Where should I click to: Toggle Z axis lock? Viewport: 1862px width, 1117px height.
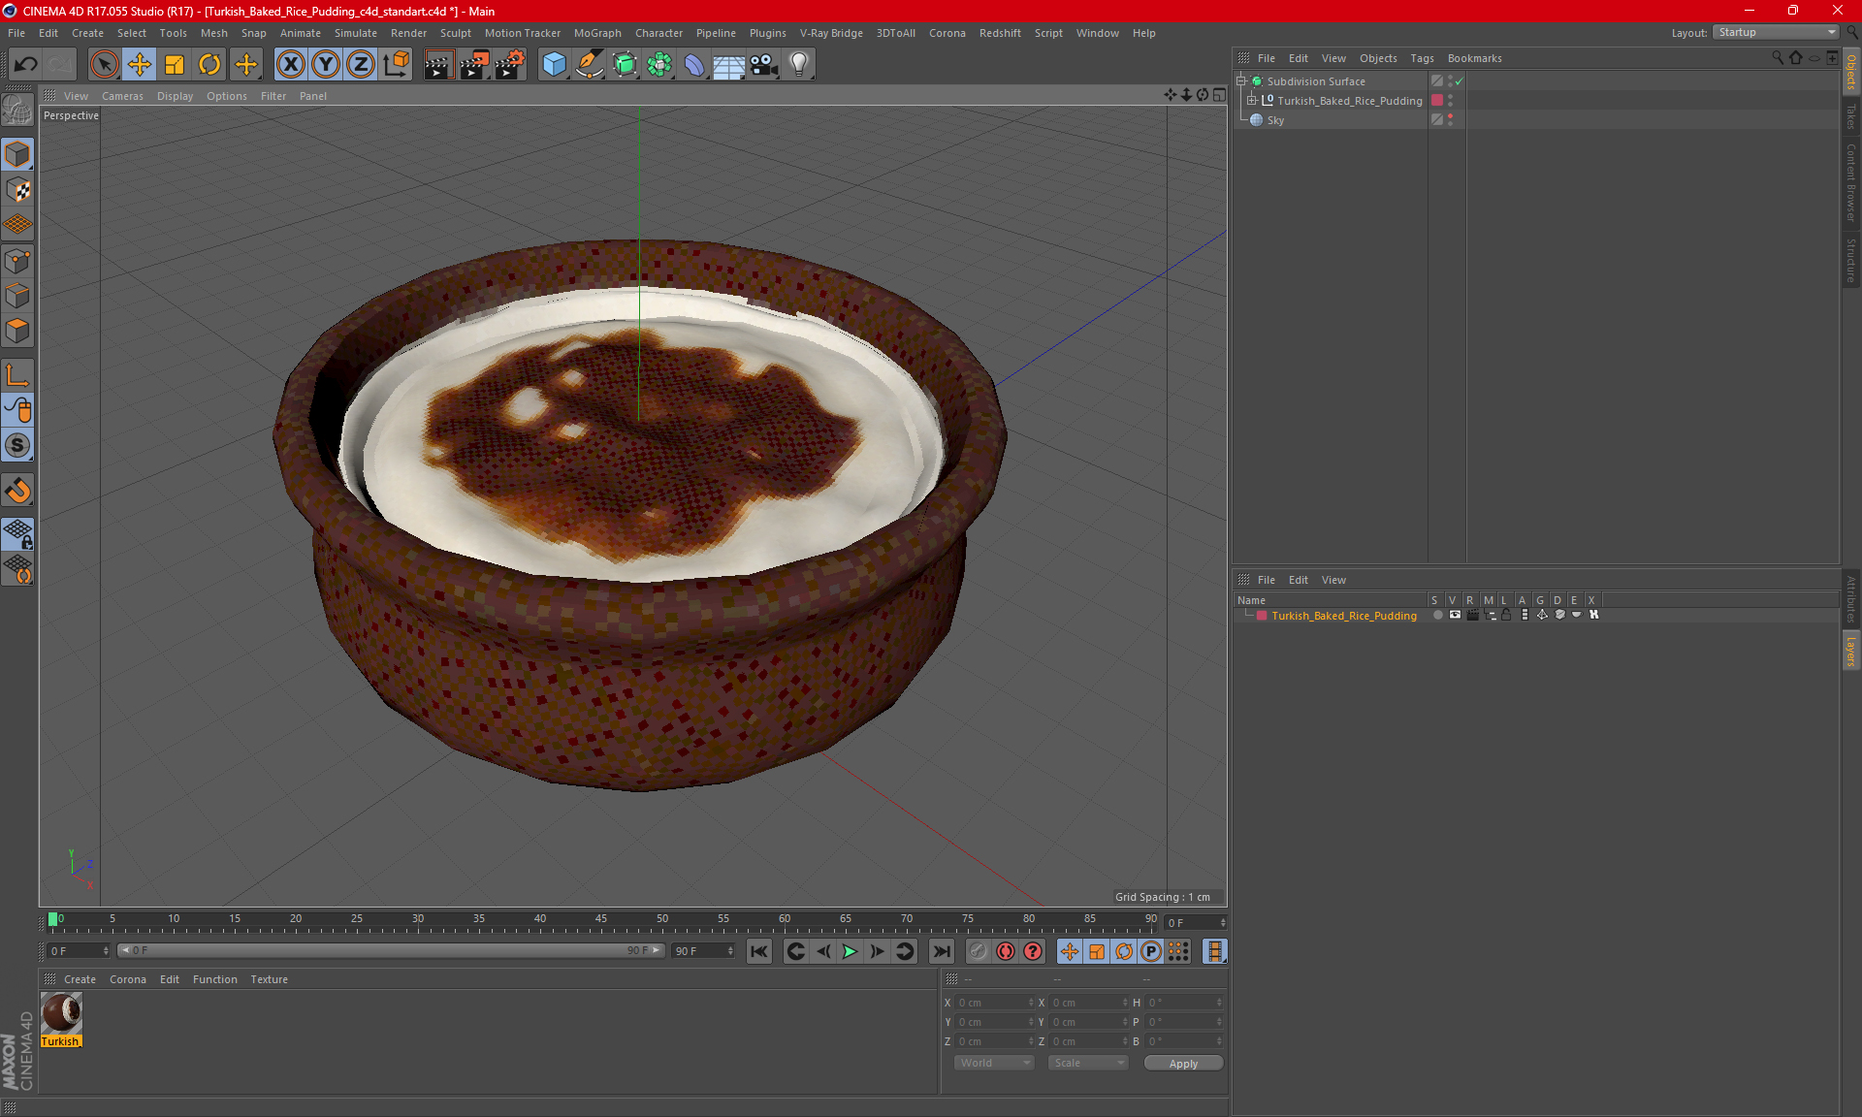(361, 65)
